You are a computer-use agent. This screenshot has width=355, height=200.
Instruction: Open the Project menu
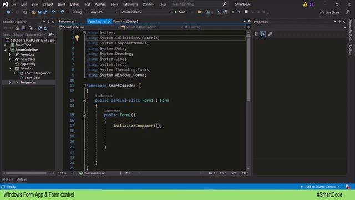point(48,4)
